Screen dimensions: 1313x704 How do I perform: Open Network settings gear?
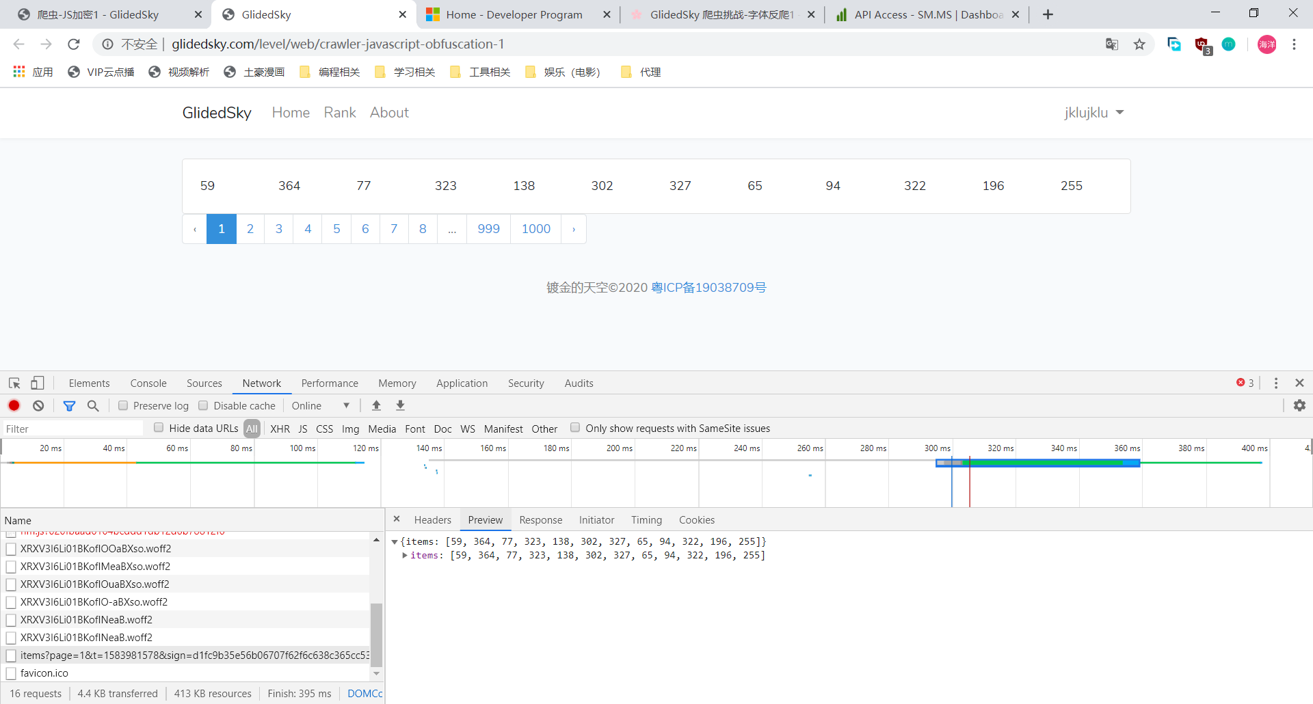[1299, 405]
